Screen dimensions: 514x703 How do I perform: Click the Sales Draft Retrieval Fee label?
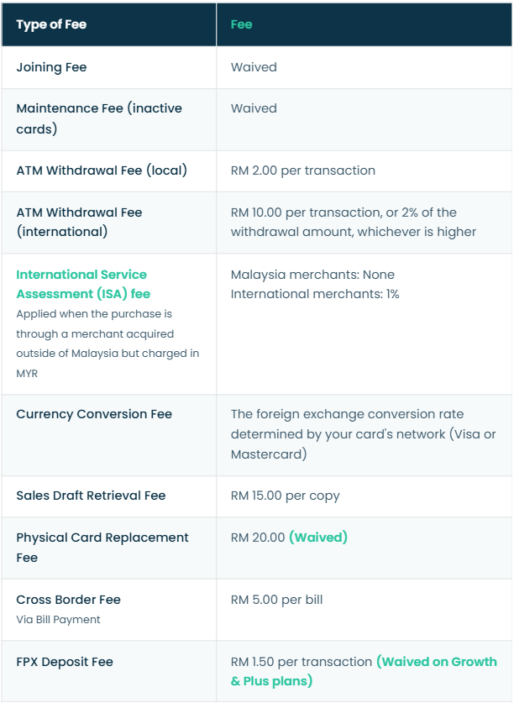pos(91,496)
